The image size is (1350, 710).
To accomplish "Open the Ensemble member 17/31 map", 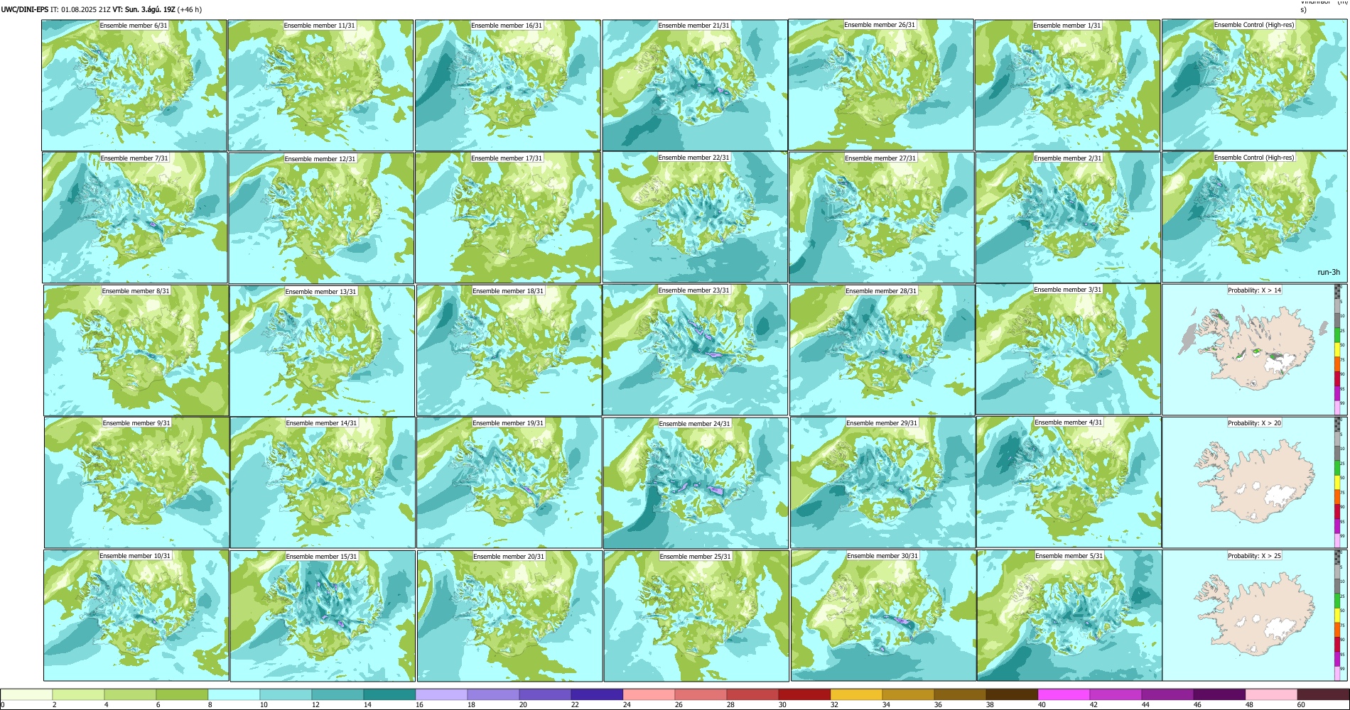I will [x=508, y=217].
